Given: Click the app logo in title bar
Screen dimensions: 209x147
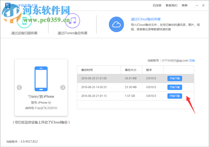Looking at the screenshot, I should 8,5.
